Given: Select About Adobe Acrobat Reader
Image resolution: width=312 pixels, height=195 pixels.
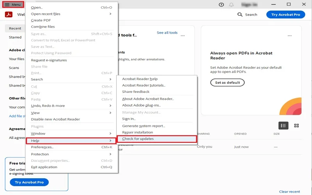Looking at the screenshot, I should (148, 99).
